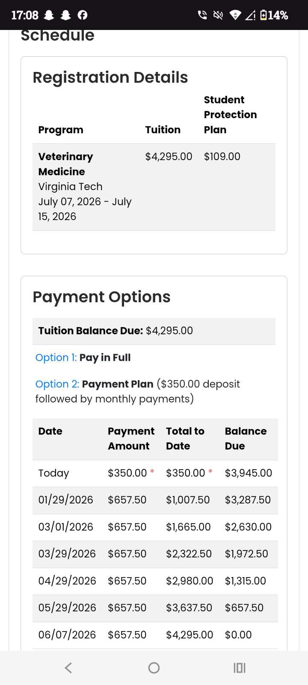Open the recent apps switcher
The width and height of the screenshot is (308, 685).
click(239, 667)
